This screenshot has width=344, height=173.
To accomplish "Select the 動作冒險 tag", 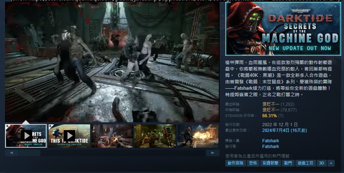I will pyautogui.click(x=235, y=163).
